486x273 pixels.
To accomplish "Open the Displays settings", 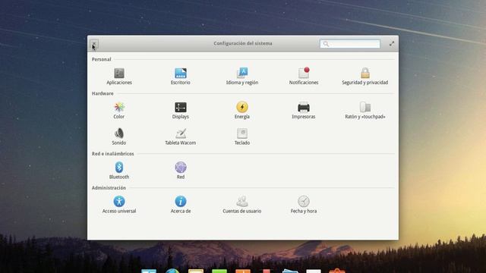I will click(x=181, y=110).
